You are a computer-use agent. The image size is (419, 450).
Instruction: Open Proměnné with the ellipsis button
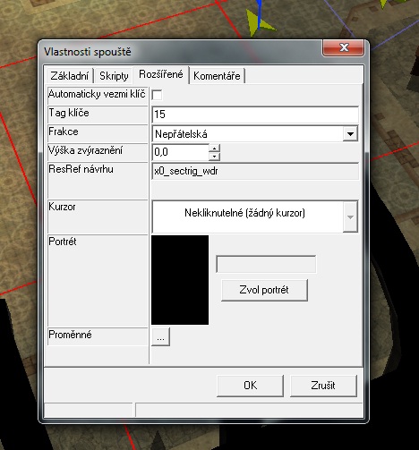(160, 337)
